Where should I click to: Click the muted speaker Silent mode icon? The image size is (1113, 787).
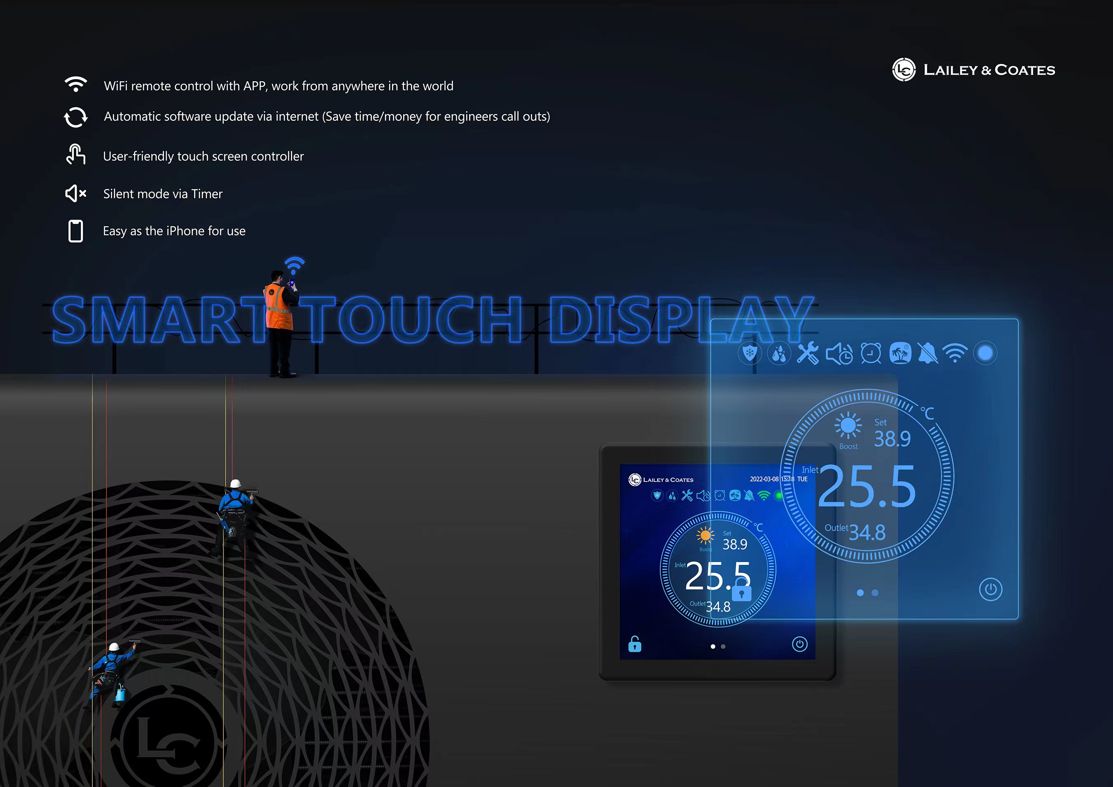(x=75, y=193)
